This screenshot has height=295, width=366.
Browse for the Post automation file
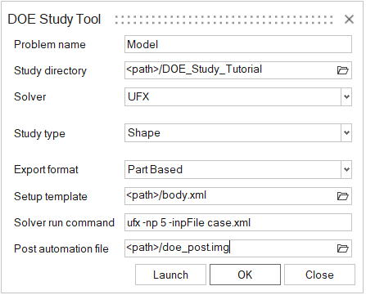pos(342,248)
